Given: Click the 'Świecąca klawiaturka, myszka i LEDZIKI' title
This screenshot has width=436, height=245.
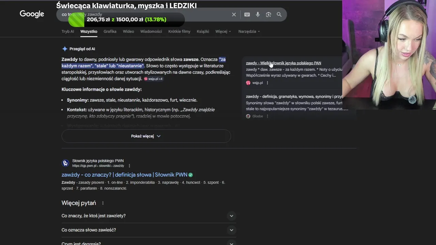Looking at the screenshot, I should (x=126, y=5).
